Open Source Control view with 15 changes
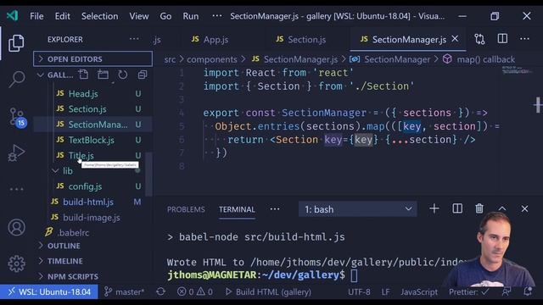Screen dimensions: 543x305 (x=17, y=117)
